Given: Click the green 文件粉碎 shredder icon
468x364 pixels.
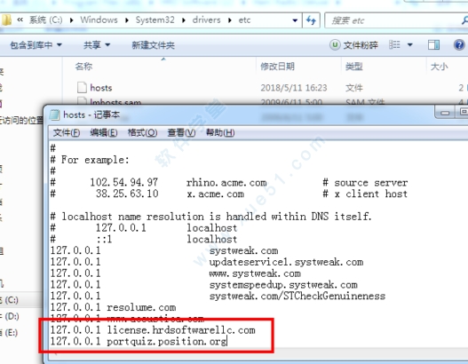Looking at the screenshot, I should [335, 45].
